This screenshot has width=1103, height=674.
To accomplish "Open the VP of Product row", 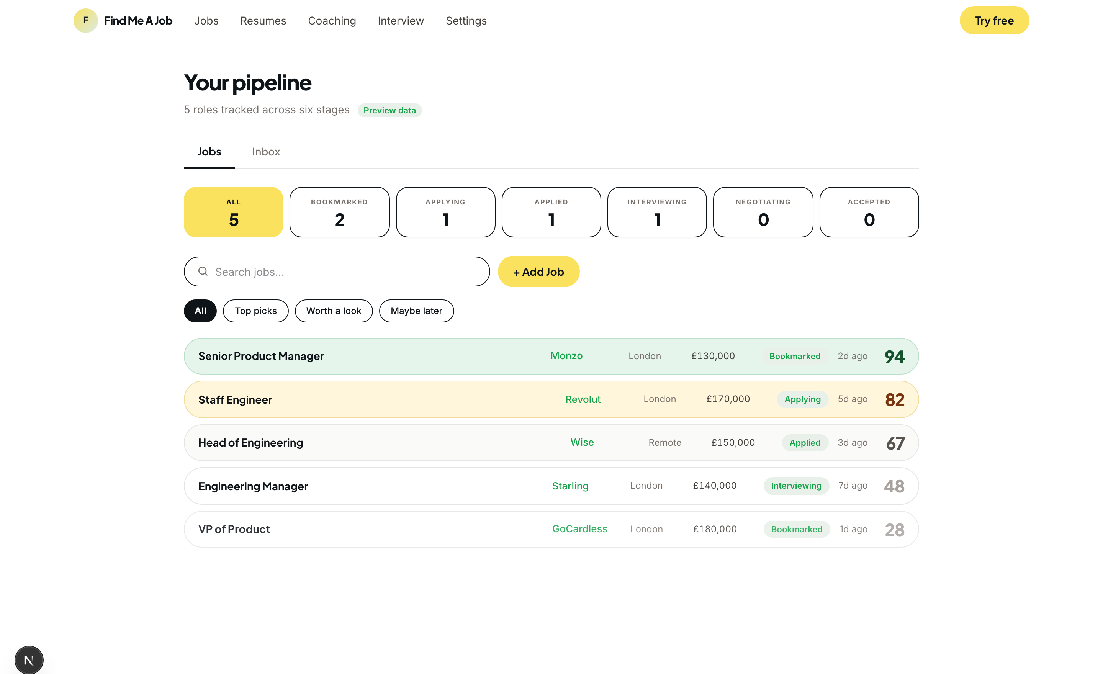I will coord(551,530).
